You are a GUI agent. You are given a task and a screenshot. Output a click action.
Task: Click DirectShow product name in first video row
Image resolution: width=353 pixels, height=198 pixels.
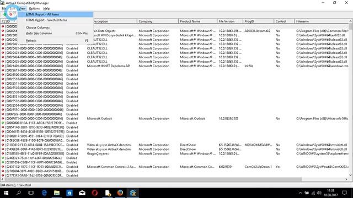click(188, 145)
